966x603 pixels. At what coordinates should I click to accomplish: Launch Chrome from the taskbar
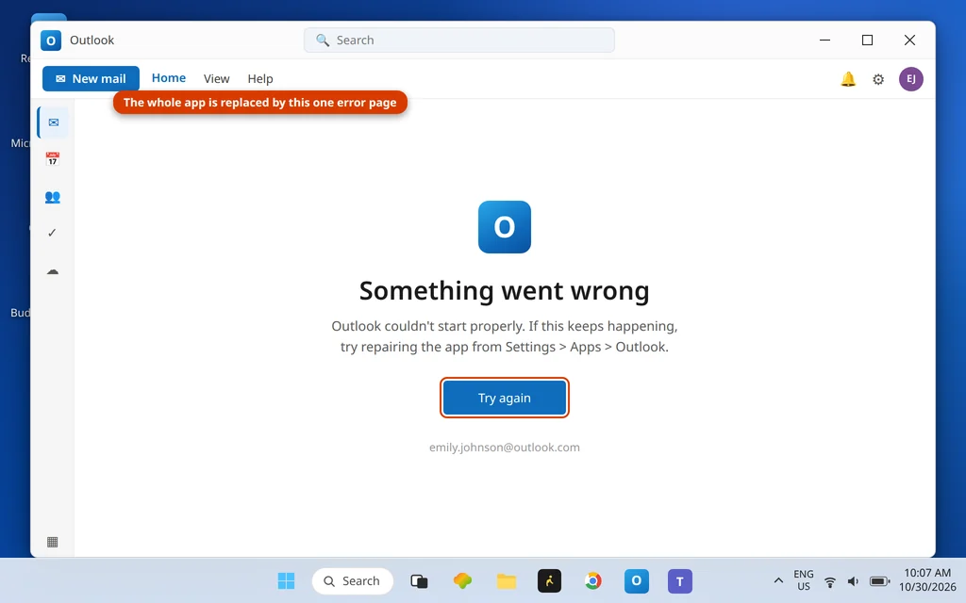click(592, 580)
